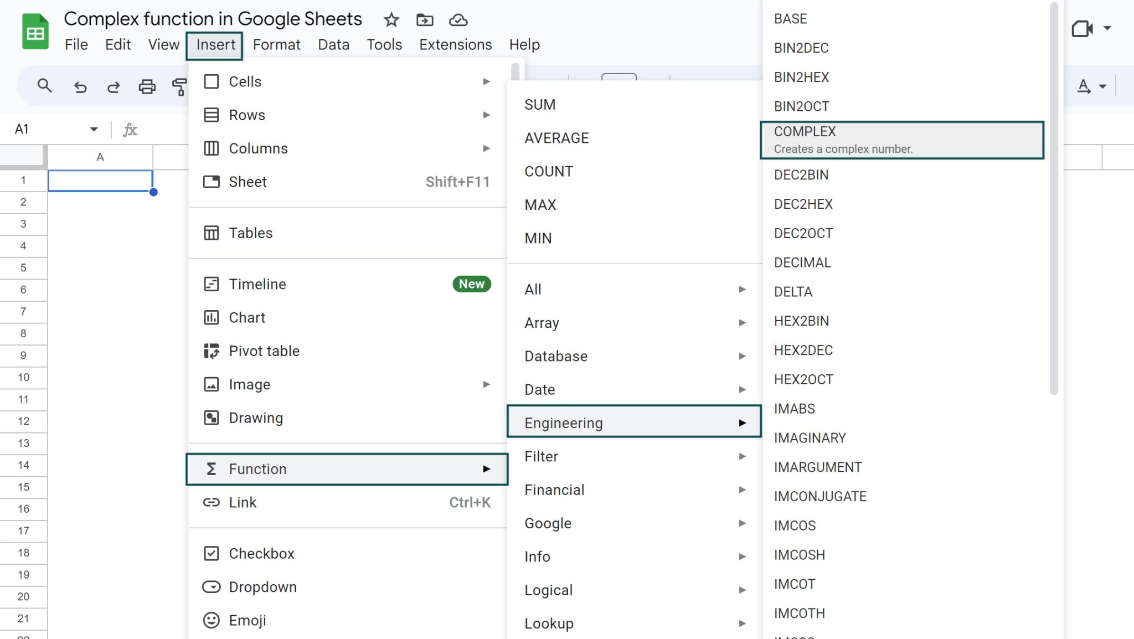Click the move-to-folder icon
Image resolution: width=1134 pixels, height=639 pixels.
click(x=425, y=20)
